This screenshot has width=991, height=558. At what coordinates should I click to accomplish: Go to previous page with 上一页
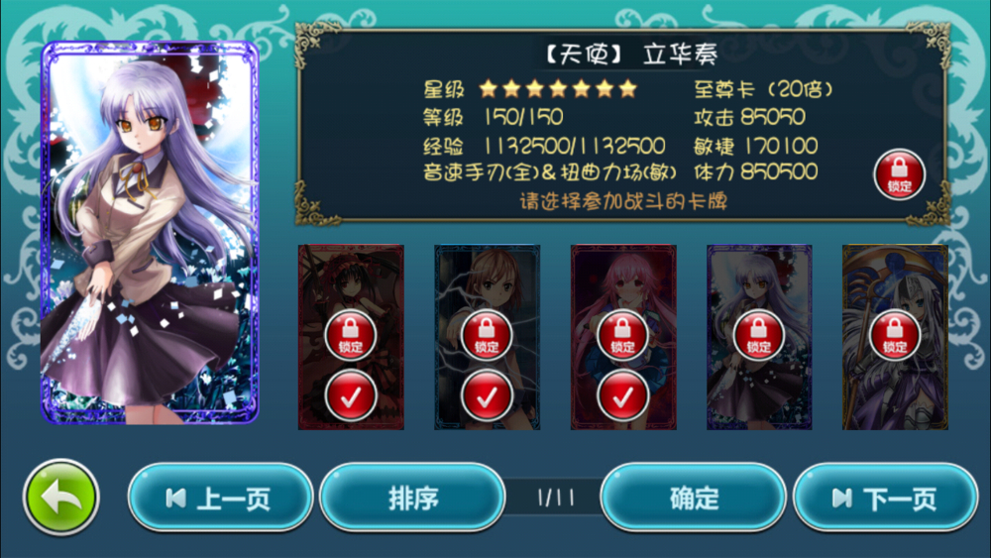coord(221,498)
